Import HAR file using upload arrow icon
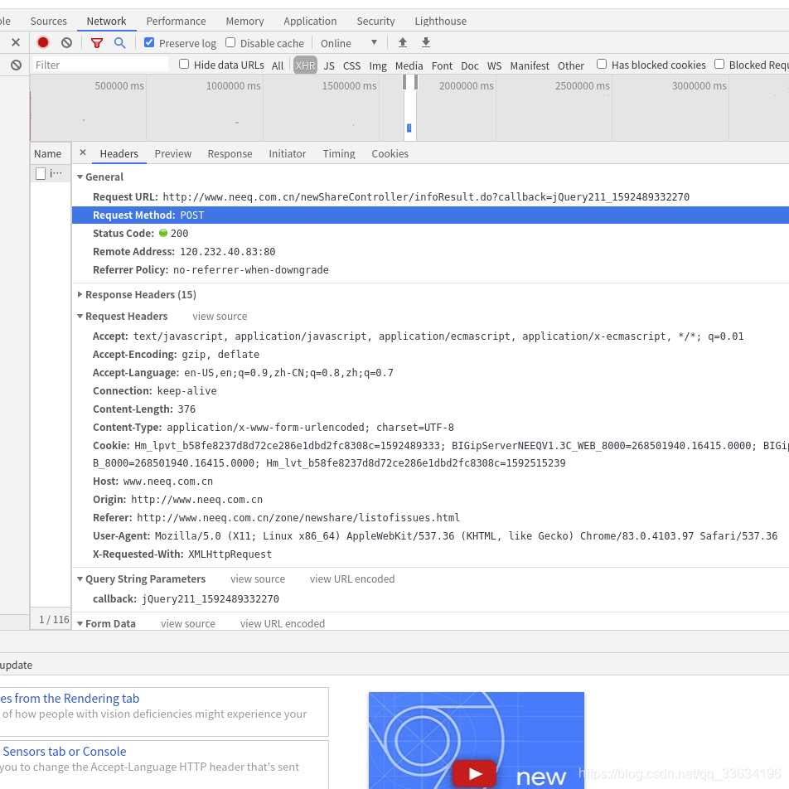This screenshot has height=789, width=789. coord(402,42)
